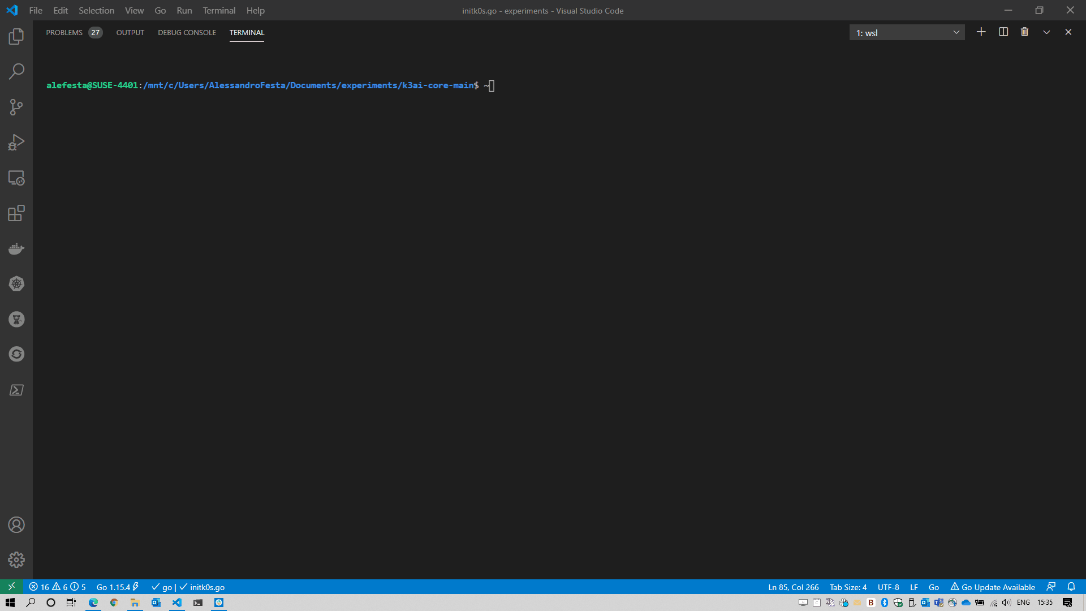
Task: Switch to the PROBLEMS tab
Action: (x=64, y=33)
